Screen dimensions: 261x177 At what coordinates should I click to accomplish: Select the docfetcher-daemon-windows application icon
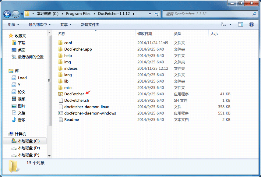pyautogui.click(x=60, y=113)
